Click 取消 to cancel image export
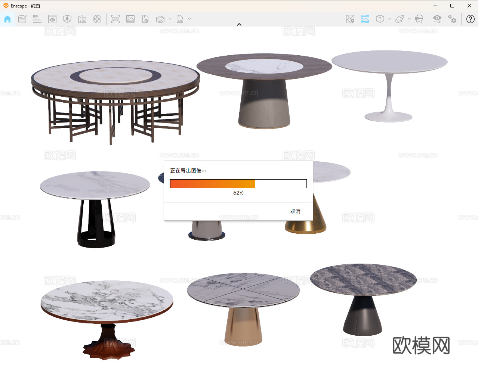Image resolution: width=478 pixels, height=385 pixels. 295,211
